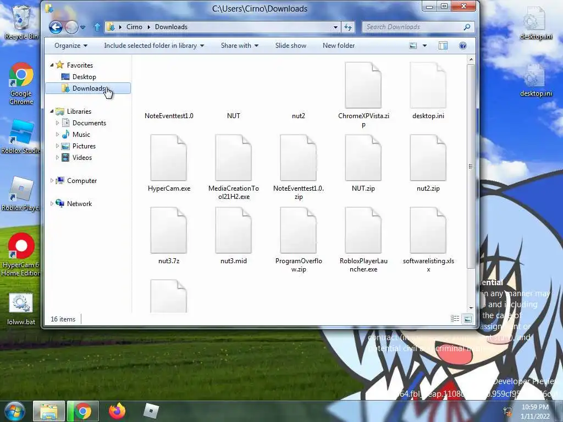Image resolution: width=563 pixels, height=422 pixels.
Task: Select the nut2 folder name
Action: [299, 115]
